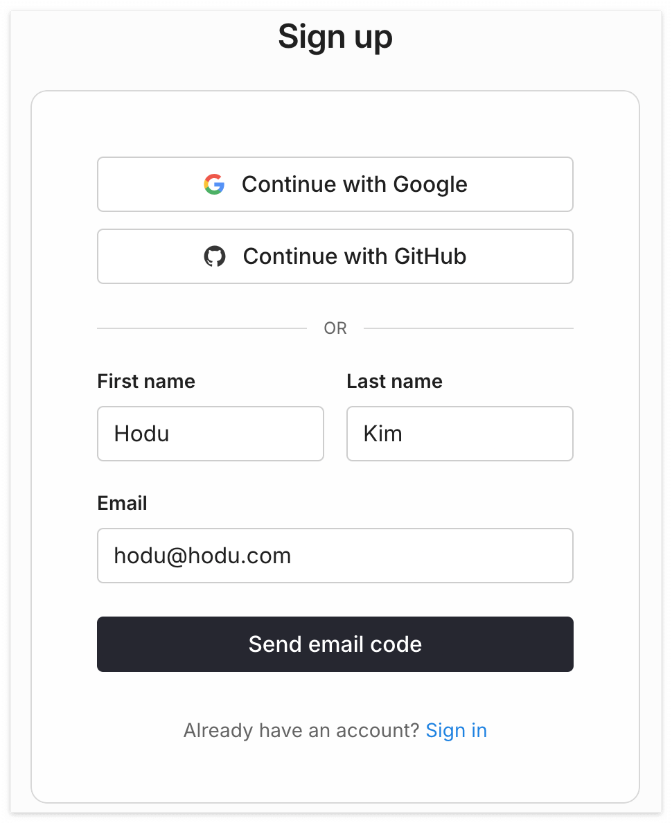672x823 pixels.
Task: Click the divider line right of OR
Action: pyautogui.click(x=468, y=328)
